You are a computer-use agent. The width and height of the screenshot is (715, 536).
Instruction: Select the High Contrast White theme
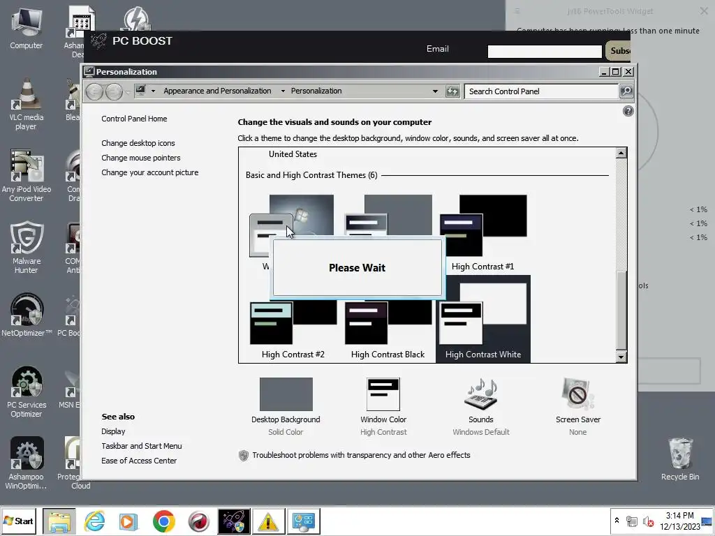pos(483,319)
